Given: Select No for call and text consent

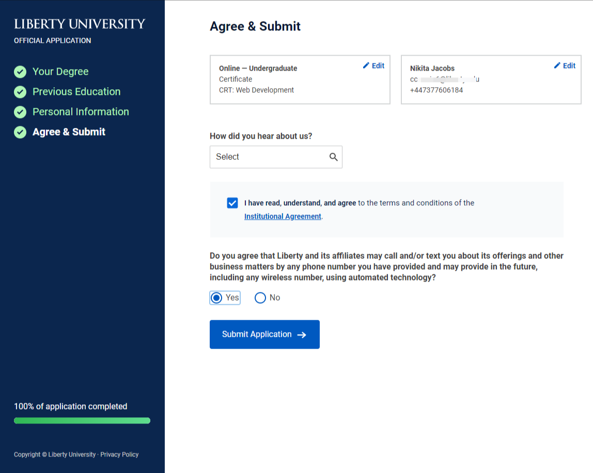Looking at the screenshot, I should click(260, 298).
